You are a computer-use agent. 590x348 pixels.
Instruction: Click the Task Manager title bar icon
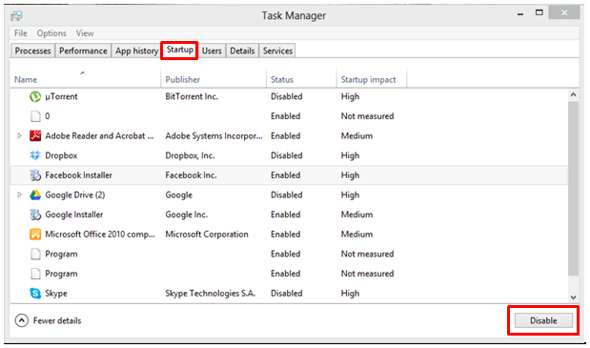pyautogui.click(x=16, y=16)
